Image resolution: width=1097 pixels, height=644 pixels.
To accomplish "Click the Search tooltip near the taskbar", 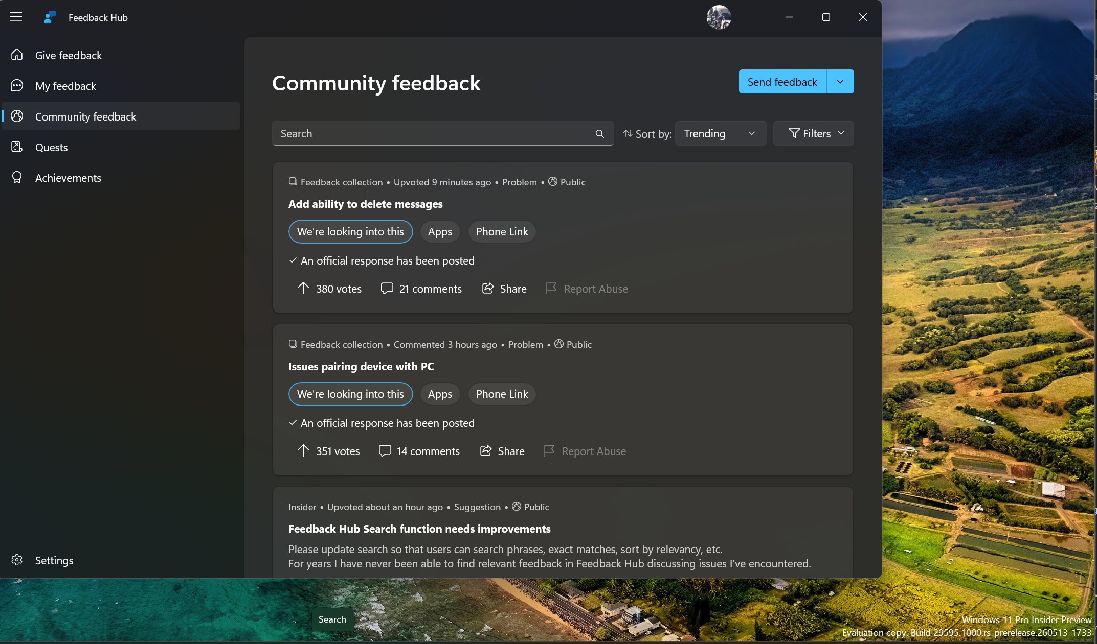I will (x=332, y=619).
